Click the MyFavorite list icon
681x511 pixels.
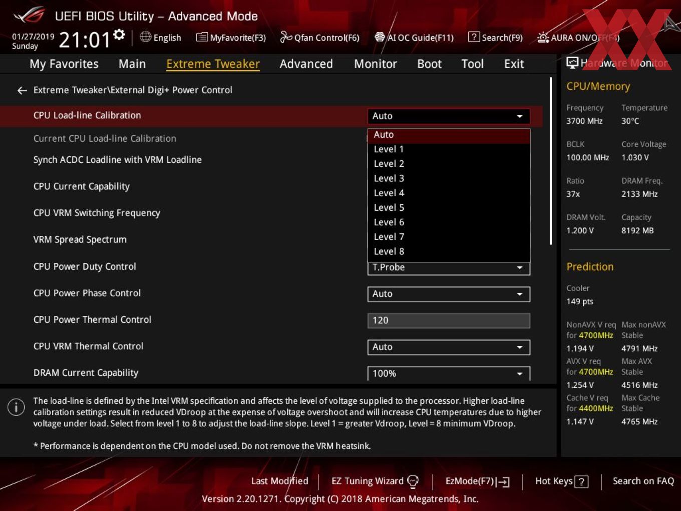pos(202,37)
